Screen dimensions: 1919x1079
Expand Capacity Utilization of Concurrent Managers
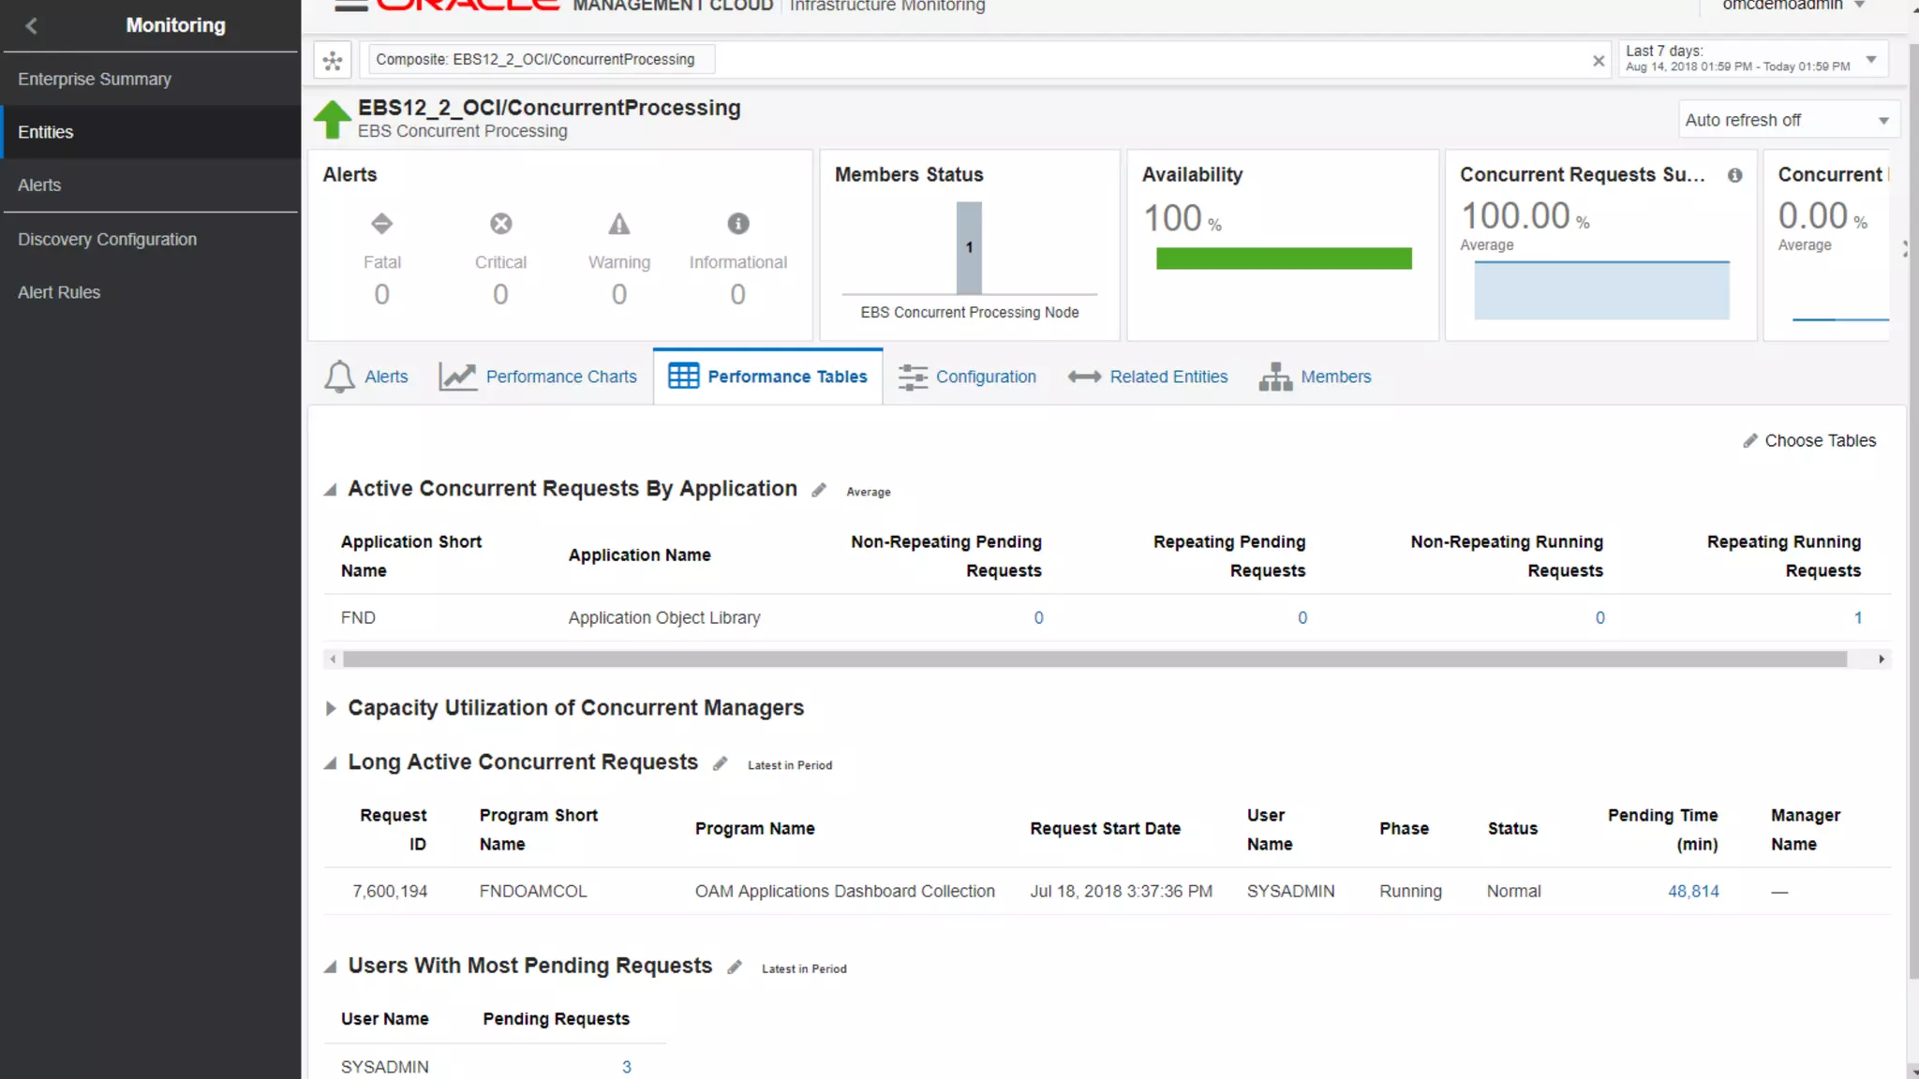pos(330,709)
